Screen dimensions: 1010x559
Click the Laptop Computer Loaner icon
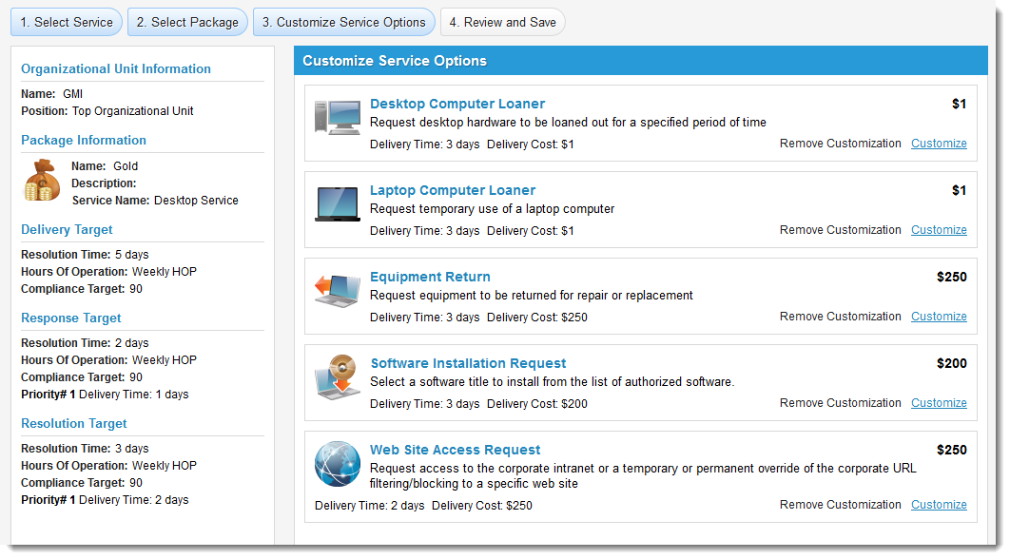tap(338, 204)
